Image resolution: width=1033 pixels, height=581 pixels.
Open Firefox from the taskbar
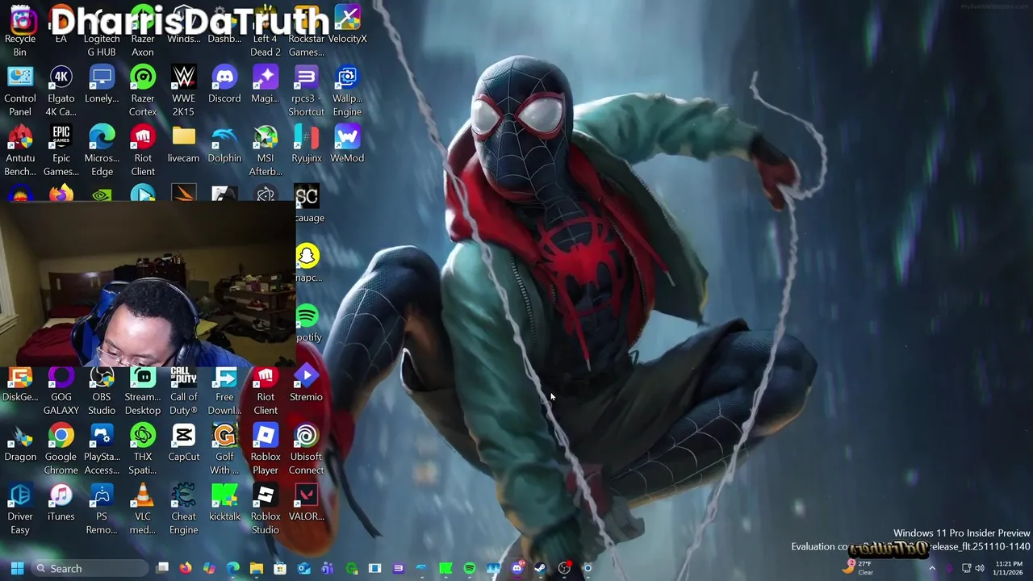point(186,568)
